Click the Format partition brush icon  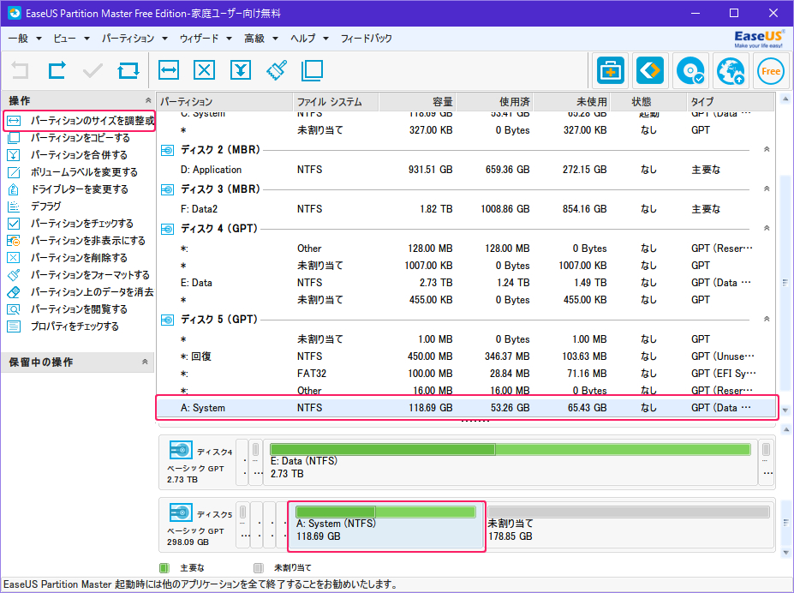click(277, 70)
